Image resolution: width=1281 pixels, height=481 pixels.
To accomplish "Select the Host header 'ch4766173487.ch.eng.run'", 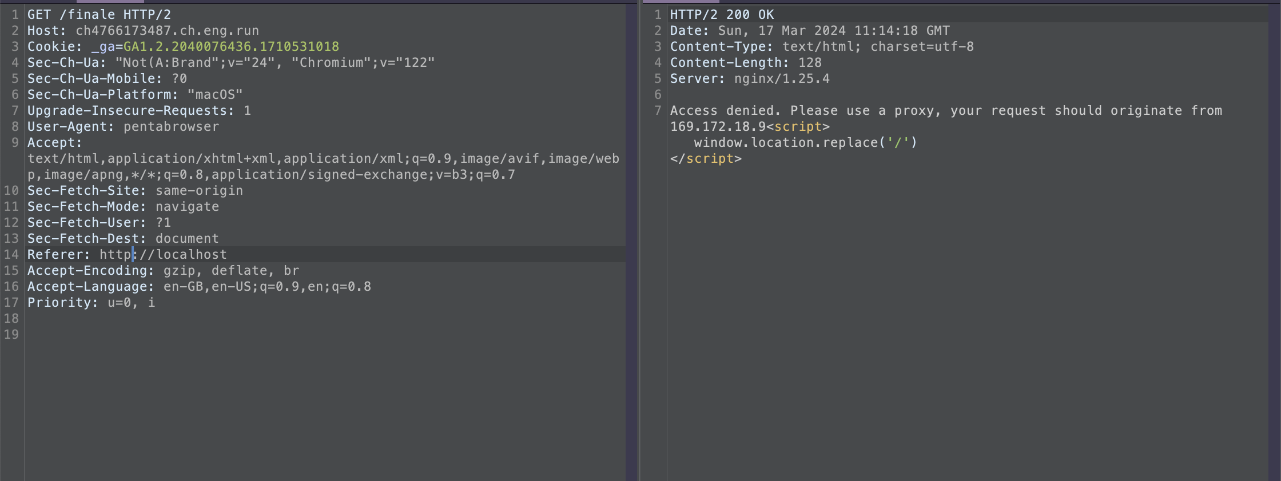I will [167, 30].
